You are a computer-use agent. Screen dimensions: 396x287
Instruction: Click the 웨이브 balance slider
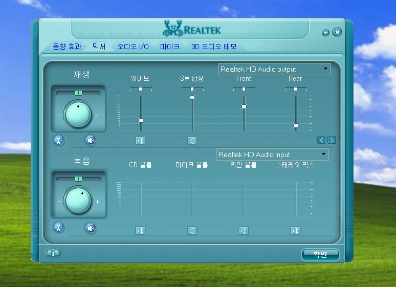(x=141, y=89)
